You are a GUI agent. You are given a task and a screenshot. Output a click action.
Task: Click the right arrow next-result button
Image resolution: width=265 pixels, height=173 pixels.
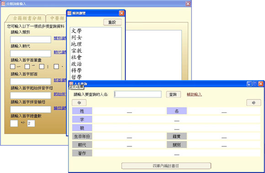tap(254, 102)
